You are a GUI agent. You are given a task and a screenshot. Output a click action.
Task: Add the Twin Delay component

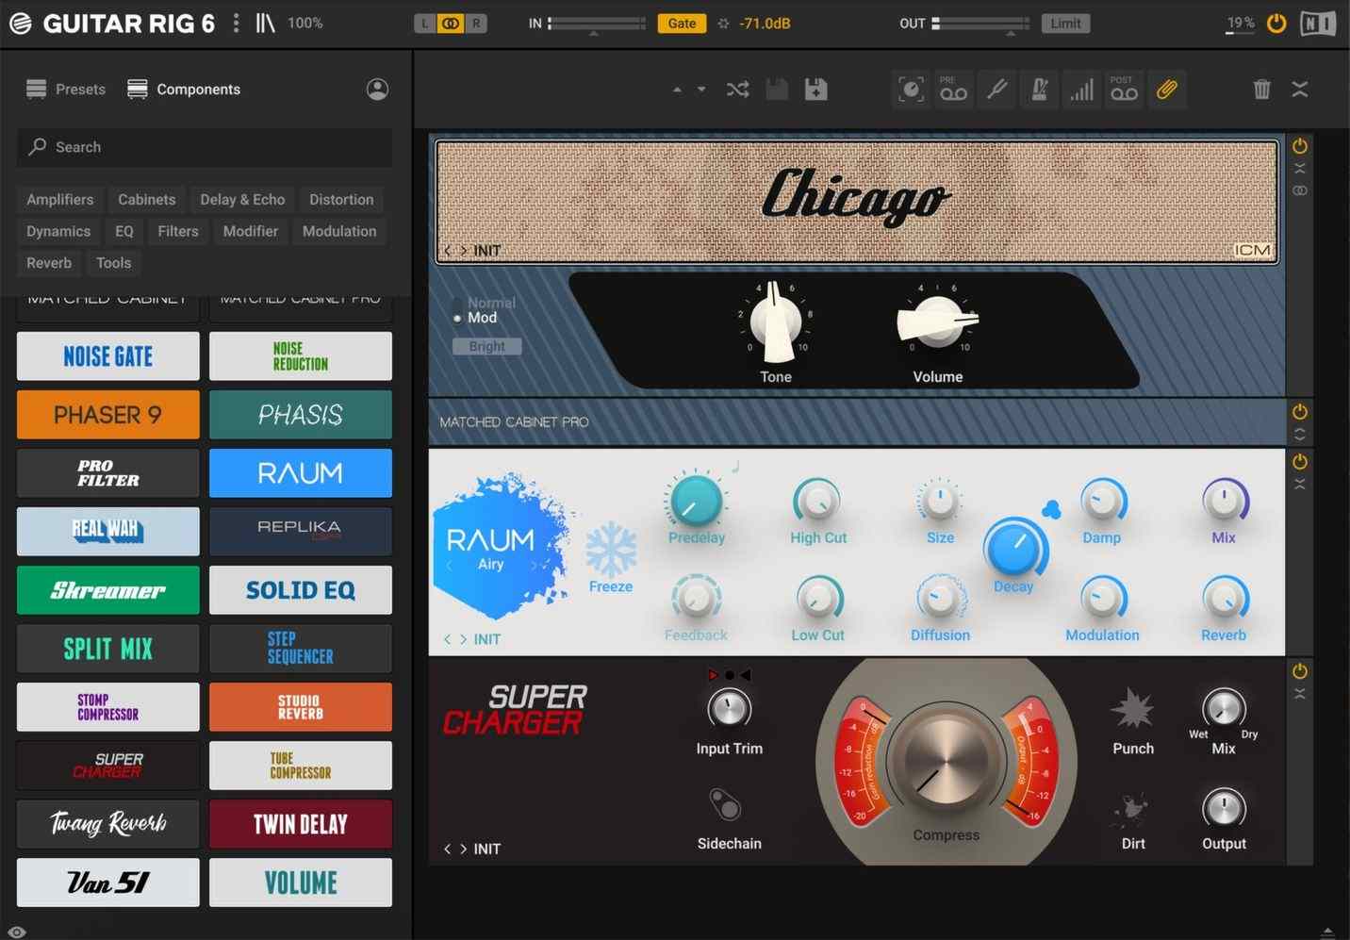tap(300, 824)
